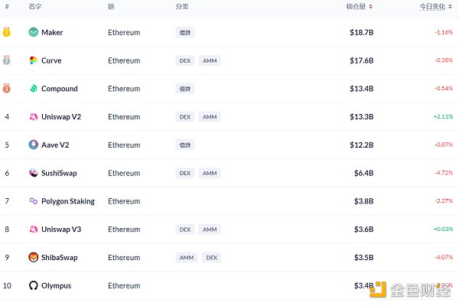The image size is (459, 306).
Task: Click the ShibaSwap dog logo icon
Action: point(33,257)
